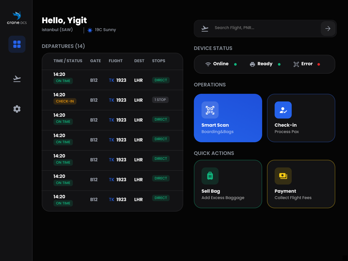
Task: Click the scanner Error status icon
Action: pos(296,64)
